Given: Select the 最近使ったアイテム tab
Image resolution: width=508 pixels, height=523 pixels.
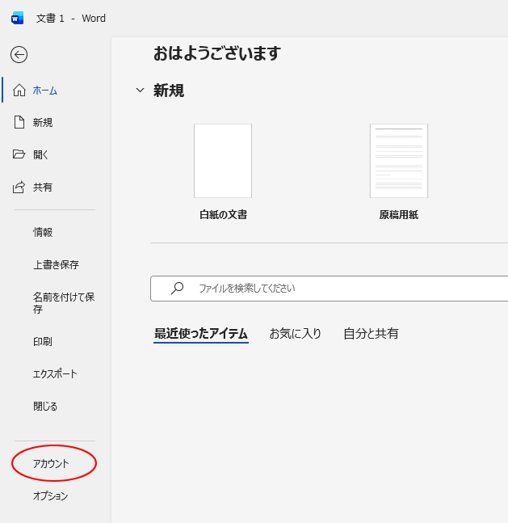Looking at the screenshot, I should pos(201,334).
